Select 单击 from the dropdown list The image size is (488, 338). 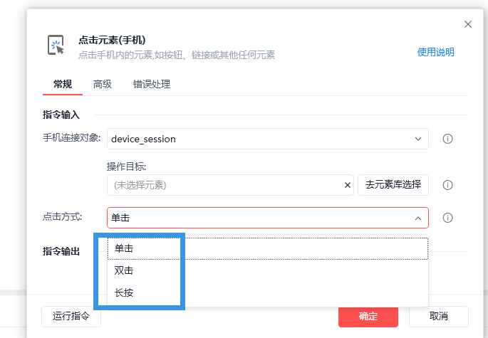pos(125,248)
